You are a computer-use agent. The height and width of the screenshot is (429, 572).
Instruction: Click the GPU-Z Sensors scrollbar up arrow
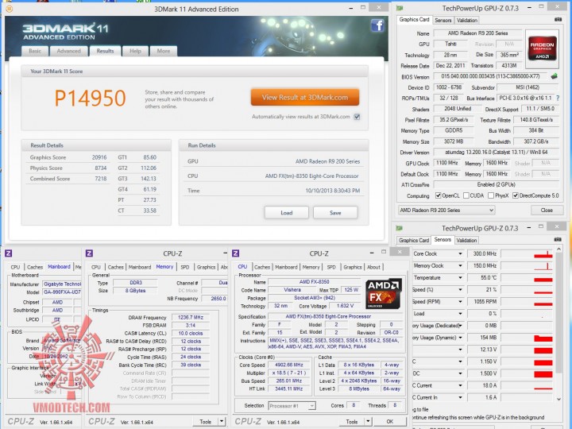558,249
